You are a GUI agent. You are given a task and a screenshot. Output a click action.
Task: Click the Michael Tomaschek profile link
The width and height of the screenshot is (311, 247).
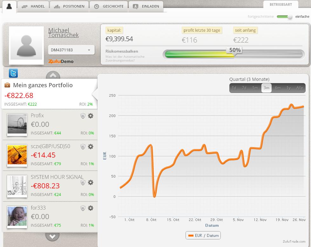[63, 33]
